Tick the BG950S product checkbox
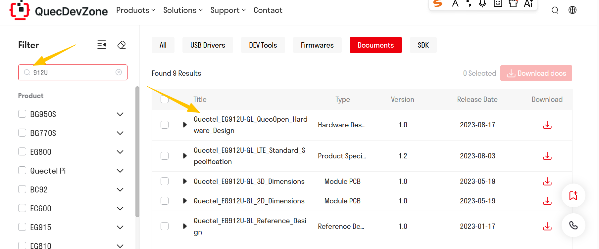Screen dimensions: 599x249 [x=22, y=114]
